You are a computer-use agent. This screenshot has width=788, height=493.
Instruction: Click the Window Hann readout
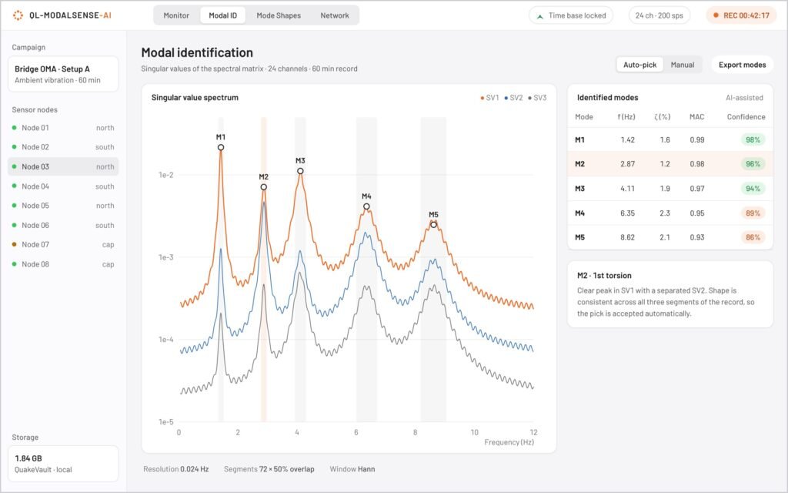pos(352,469)
